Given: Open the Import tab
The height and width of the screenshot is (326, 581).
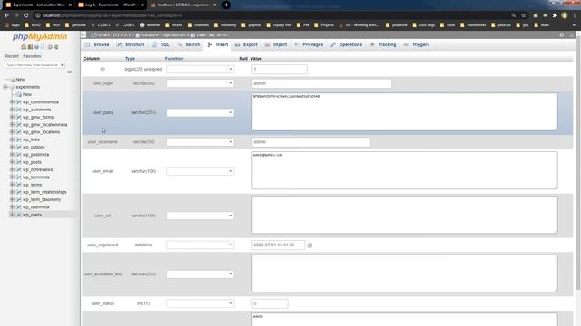Looking at the screenshot, I should pos(276,44).
